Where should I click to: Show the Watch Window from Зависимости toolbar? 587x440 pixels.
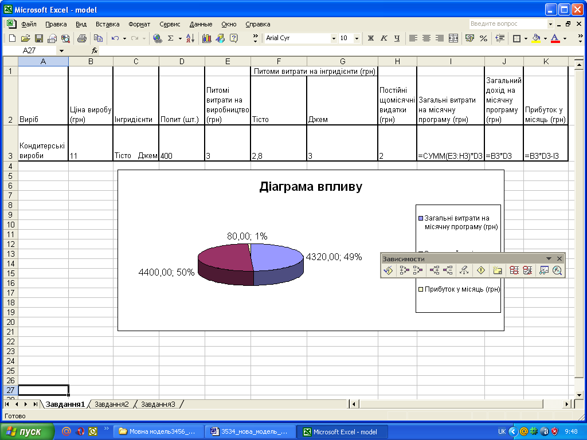point(544,270)
